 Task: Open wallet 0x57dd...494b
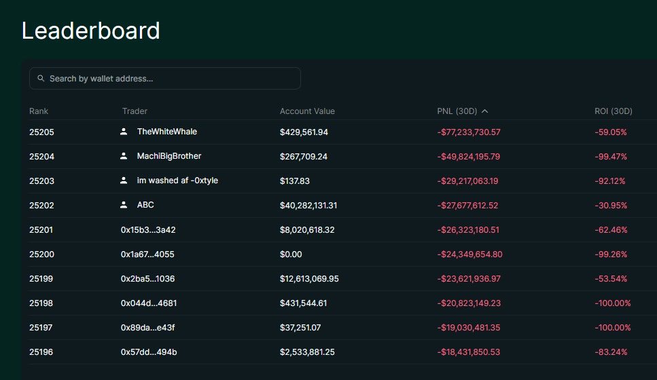pos(149,352)
